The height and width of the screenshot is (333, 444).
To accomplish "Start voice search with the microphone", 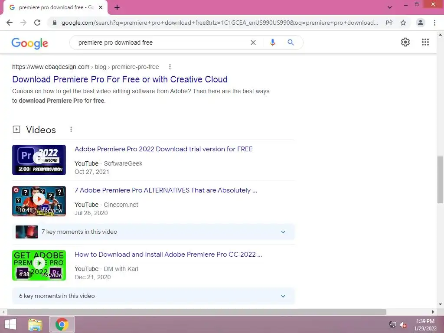I will click(x=273, y=42).
